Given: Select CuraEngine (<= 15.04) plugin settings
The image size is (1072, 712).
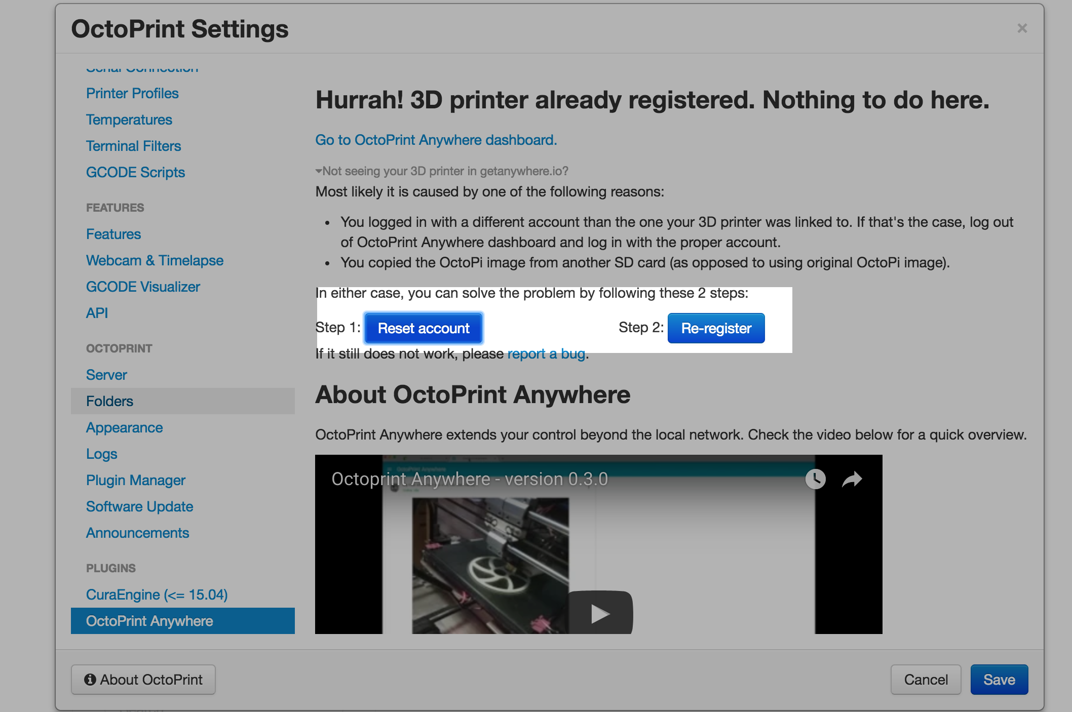Looking at the screenshot, I should click(x=157, y=595).
